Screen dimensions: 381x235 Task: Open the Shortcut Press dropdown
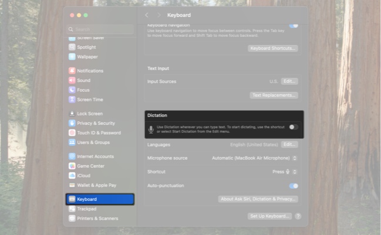pos(285,172)
